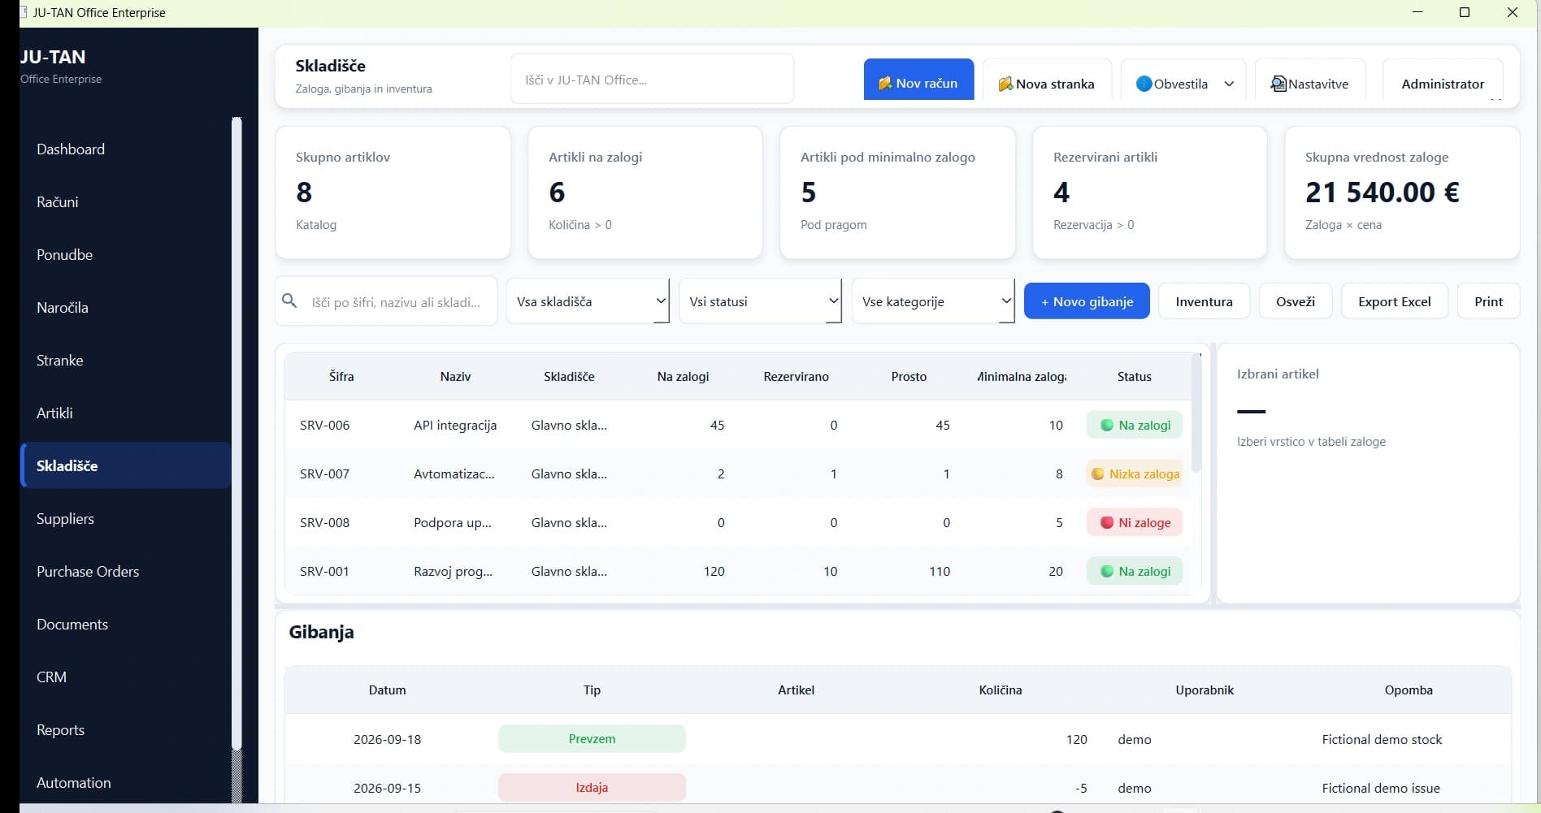Click the Šifra column header
This screenshot has width=1541, height=813.
[341, 376]
